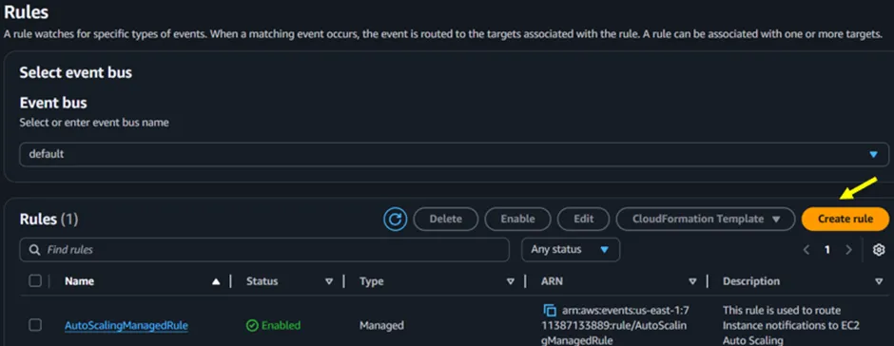Click the Enabled status cell

pyautogui.click(x=273, y=325)
